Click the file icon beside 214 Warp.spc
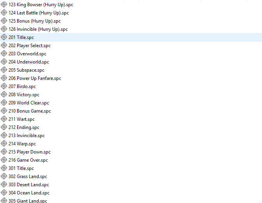This screenshot has width=262, height=203. pos(4,144)
